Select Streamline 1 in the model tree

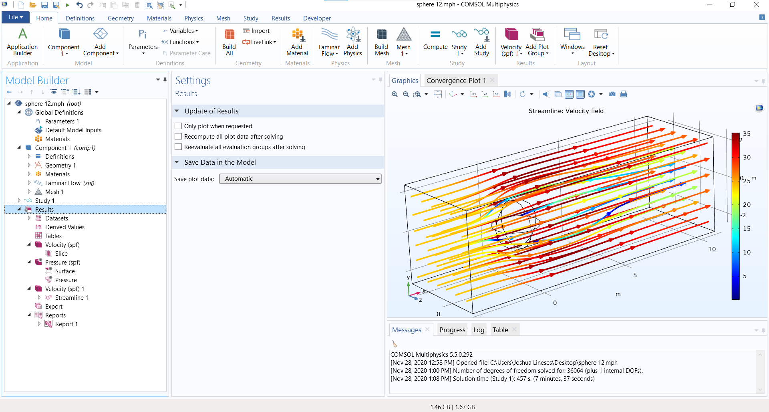(71, 298)
